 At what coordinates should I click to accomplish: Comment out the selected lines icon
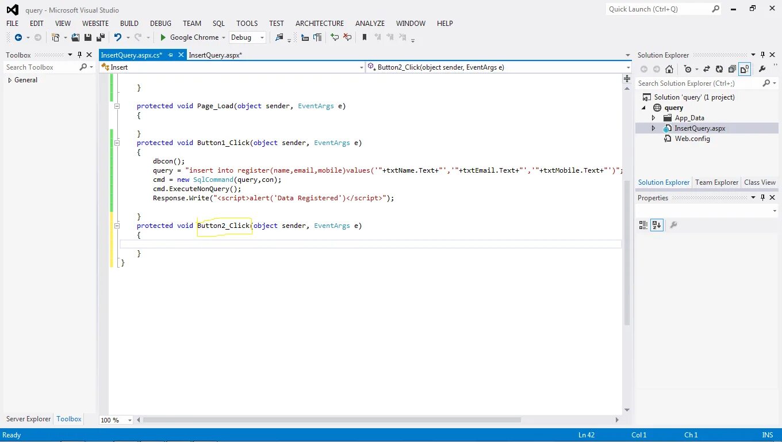pyautogui.click(x=335, y=37)
